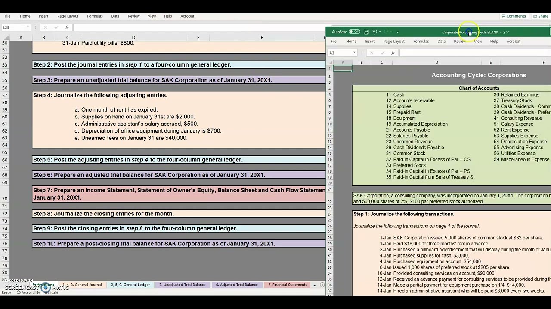
Task: Open Review tab in left window
Action: (133, 16)
